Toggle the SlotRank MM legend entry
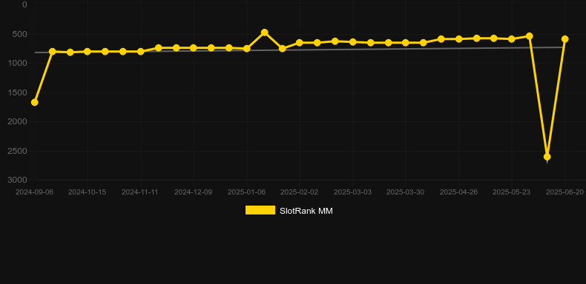The image size is (586, 284). (289, 211)
